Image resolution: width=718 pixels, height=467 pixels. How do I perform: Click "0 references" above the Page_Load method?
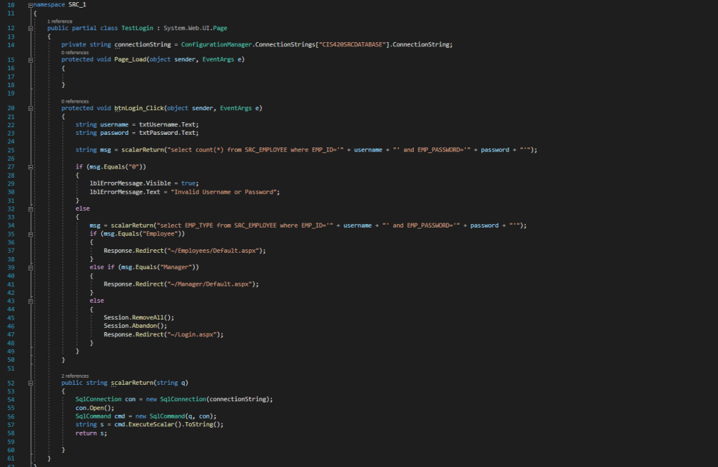[74, 53]
